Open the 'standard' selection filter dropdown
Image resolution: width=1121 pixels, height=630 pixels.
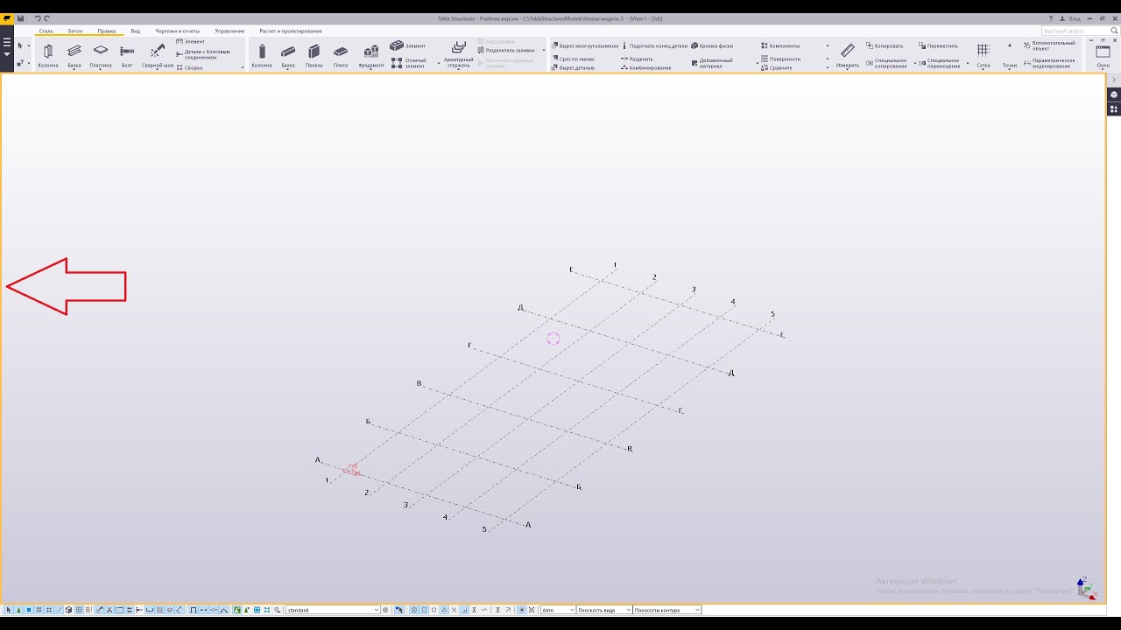click(333, 610)
